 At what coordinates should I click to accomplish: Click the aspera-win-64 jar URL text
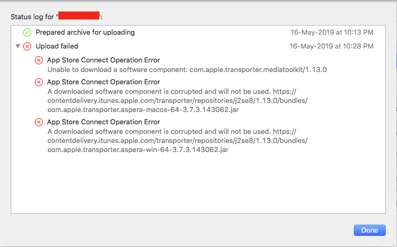tap(137, 149)
